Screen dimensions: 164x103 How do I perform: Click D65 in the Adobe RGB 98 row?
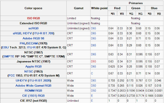click(93, 38)
